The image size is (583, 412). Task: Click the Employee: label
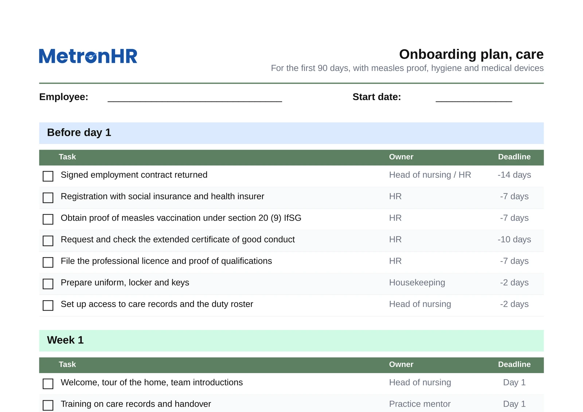[64, 97]
